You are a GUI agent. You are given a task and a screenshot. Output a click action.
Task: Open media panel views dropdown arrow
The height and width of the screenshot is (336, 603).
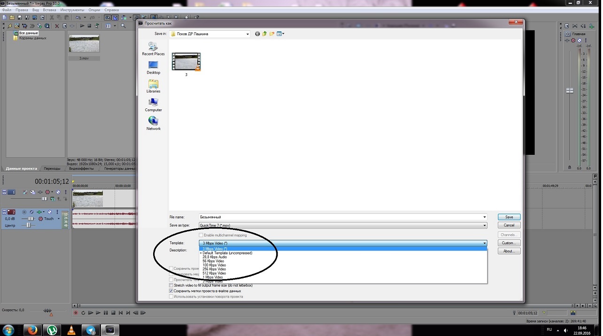[x=114, y=26]
